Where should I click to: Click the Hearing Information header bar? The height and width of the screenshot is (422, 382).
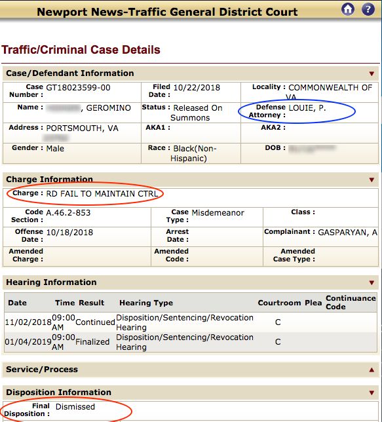coord(191,282)
